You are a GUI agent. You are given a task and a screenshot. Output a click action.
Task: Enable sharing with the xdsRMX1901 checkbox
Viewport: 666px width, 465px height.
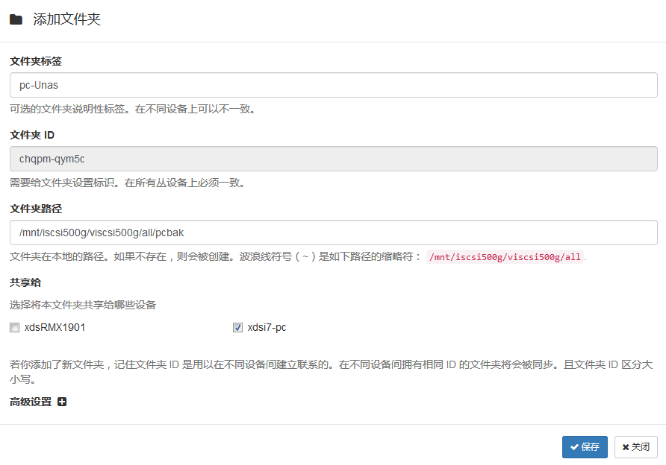(x=14, y=327)
